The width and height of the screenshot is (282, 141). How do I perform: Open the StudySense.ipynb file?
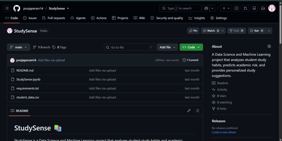coord(28,79)
